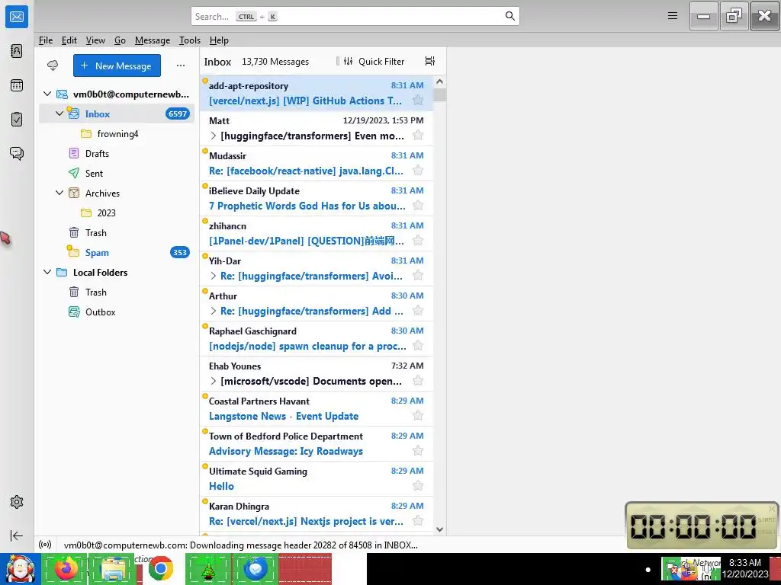Collapse the Inbox folder chevron
The image size is (781, 585).
pos(59,113)
